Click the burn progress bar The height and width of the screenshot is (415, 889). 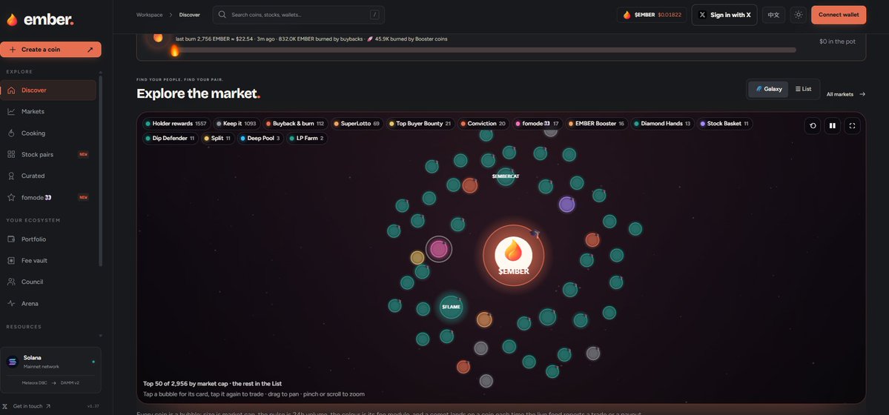pyautogui.click(x=485, y=50)
